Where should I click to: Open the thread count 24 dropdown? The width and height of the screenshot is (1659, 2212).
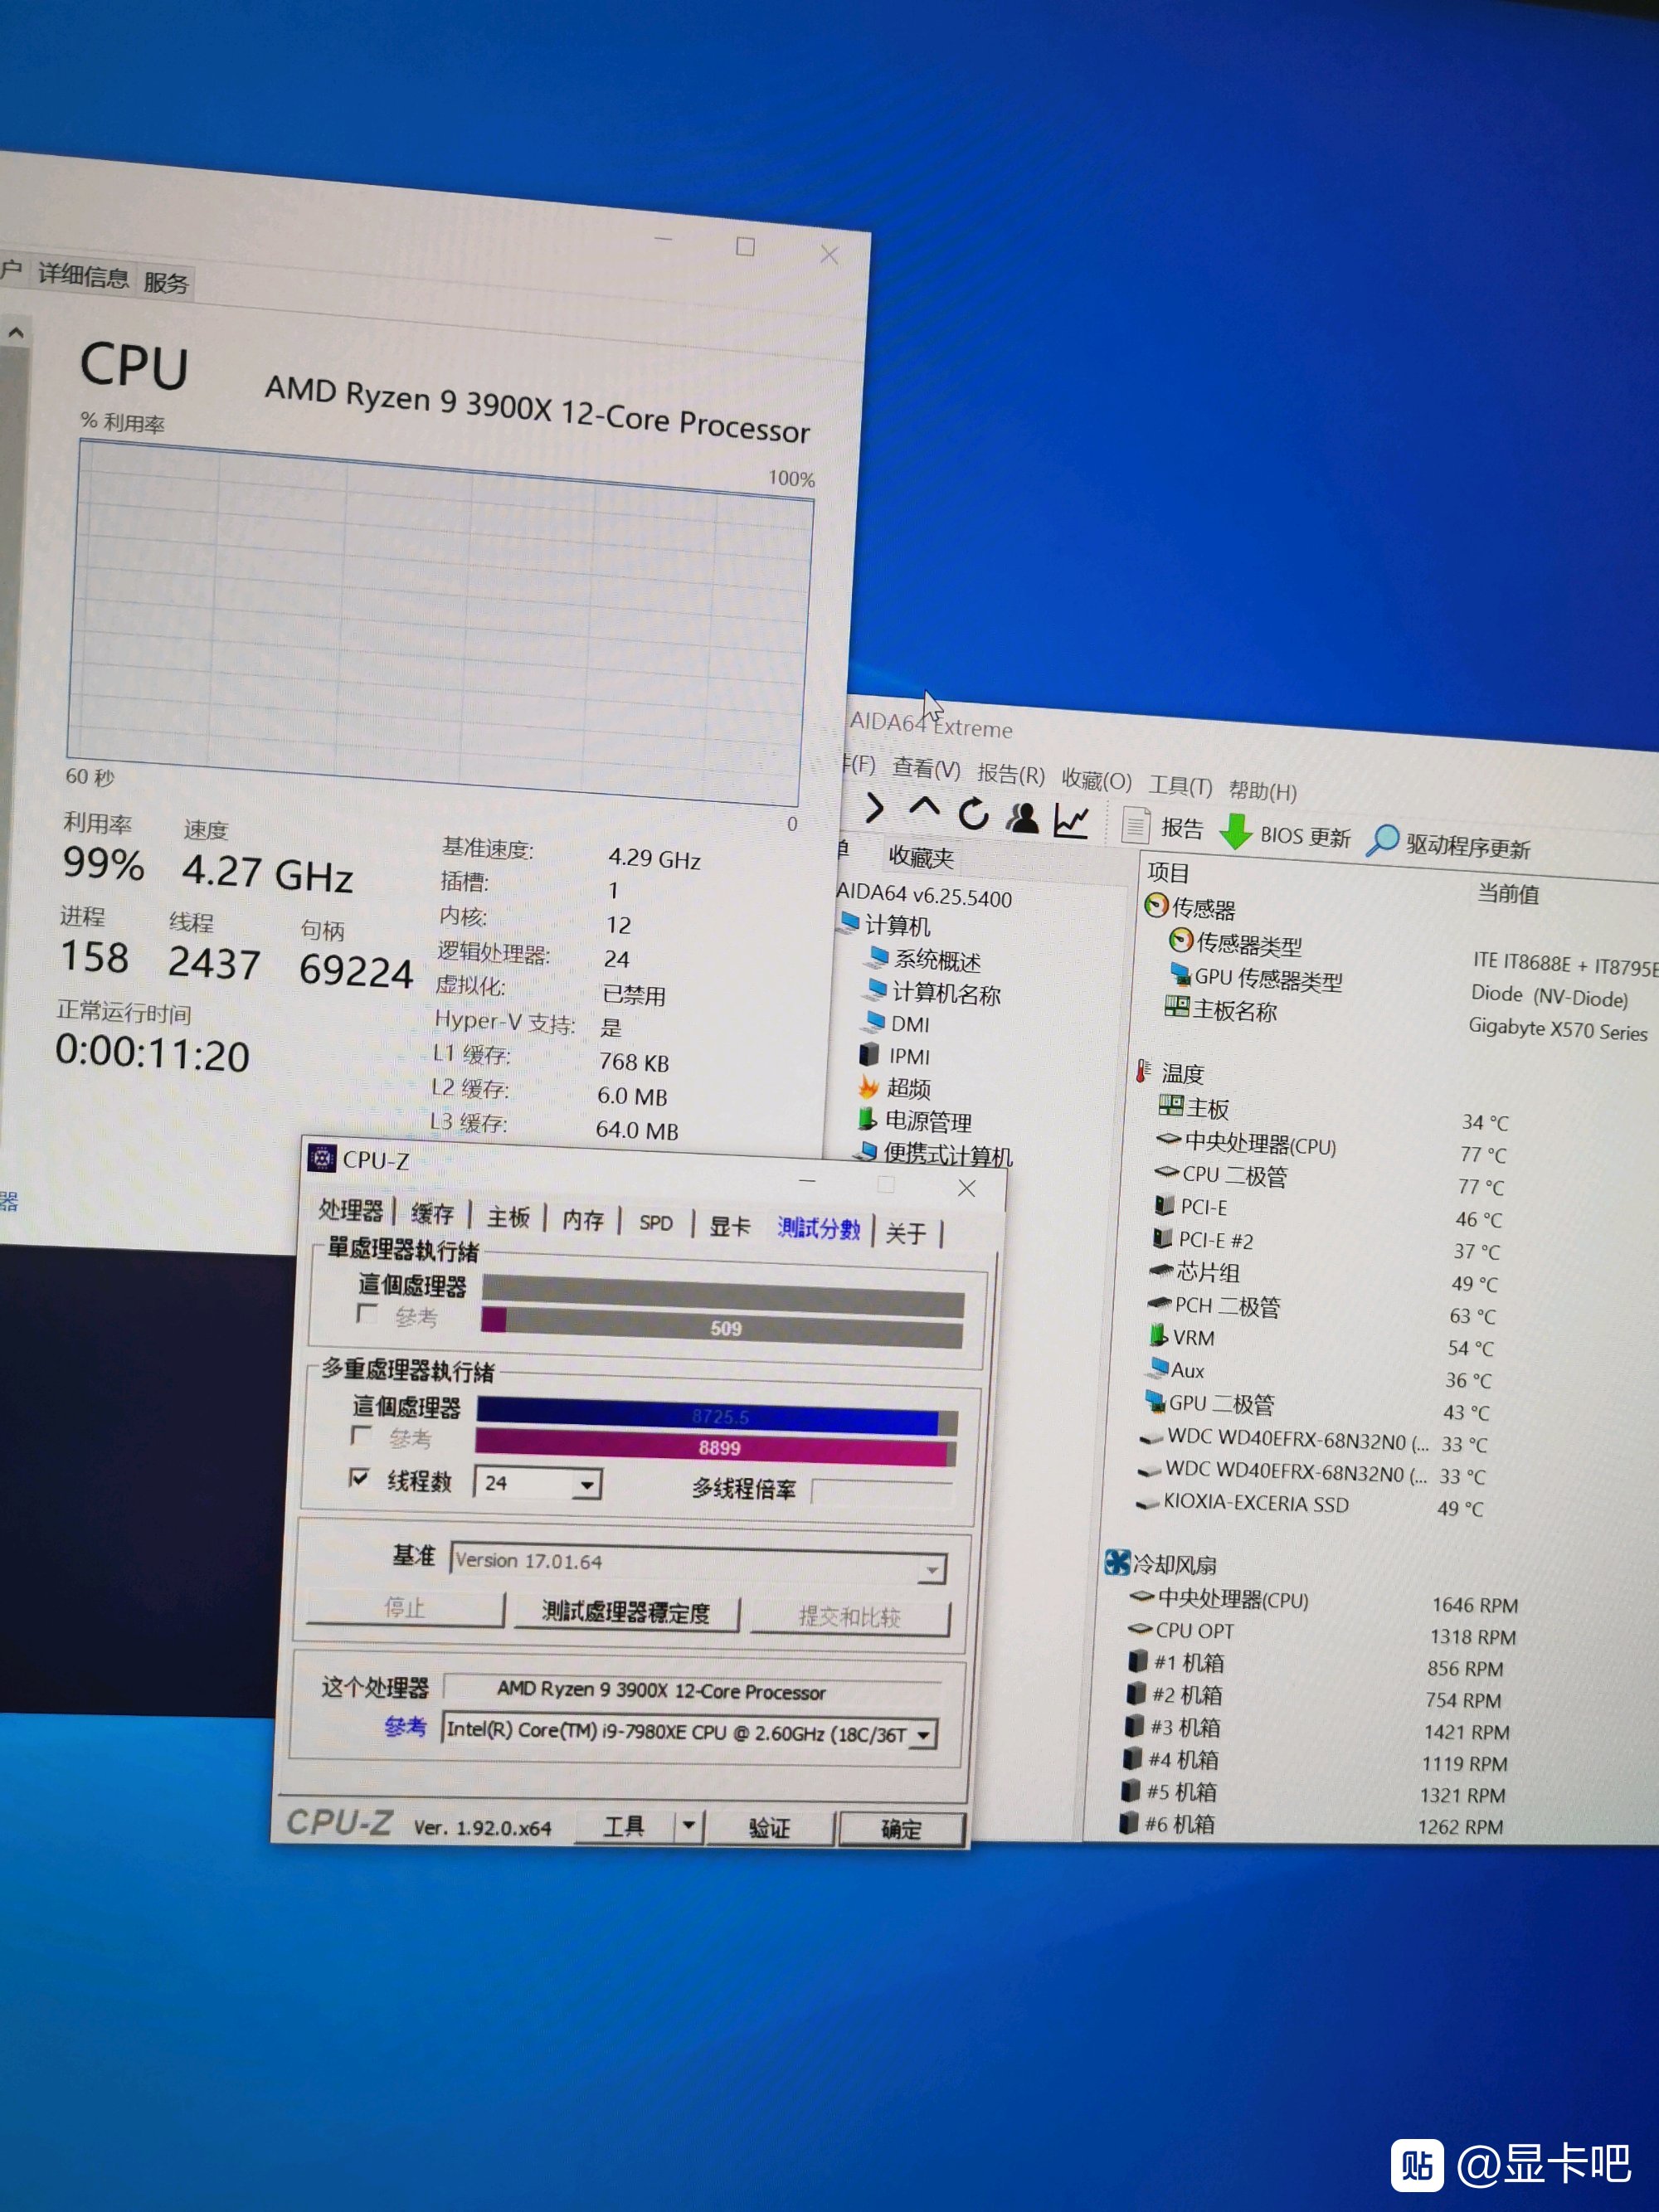[588, 1485]
